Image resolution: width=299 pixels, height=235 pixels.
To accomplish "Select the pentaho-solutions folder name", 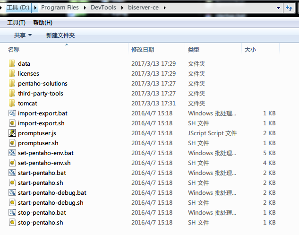I will click(43, 83).
